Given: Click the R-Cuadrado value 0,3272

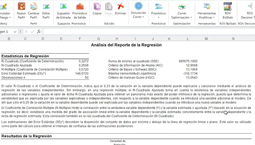Looking at the screenshot, I should pyautogui.click(x=84, y=61).
